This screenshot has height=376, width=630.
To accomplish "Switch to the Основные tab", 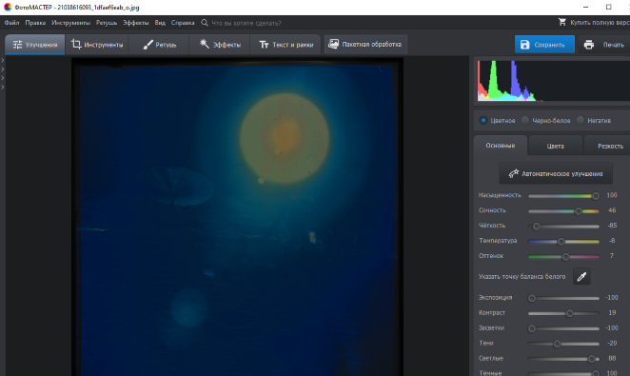I will point(501,146).
